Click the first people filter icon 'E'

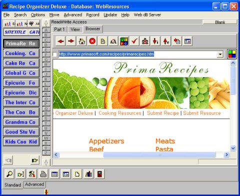[x=9, y=24]
